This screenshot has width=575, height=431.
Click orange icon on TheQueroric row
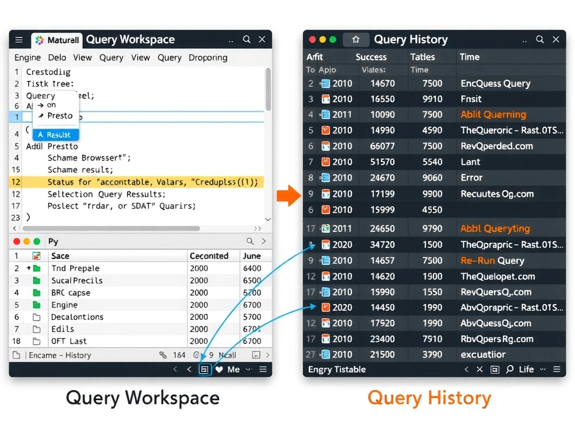(x=325, y=130)
